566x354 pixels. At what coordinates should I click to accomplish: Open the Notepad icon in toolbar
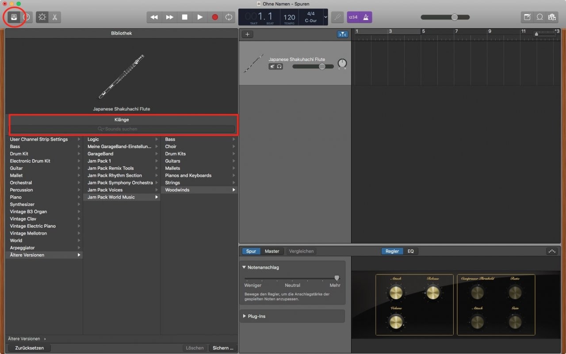pos(527,17)
